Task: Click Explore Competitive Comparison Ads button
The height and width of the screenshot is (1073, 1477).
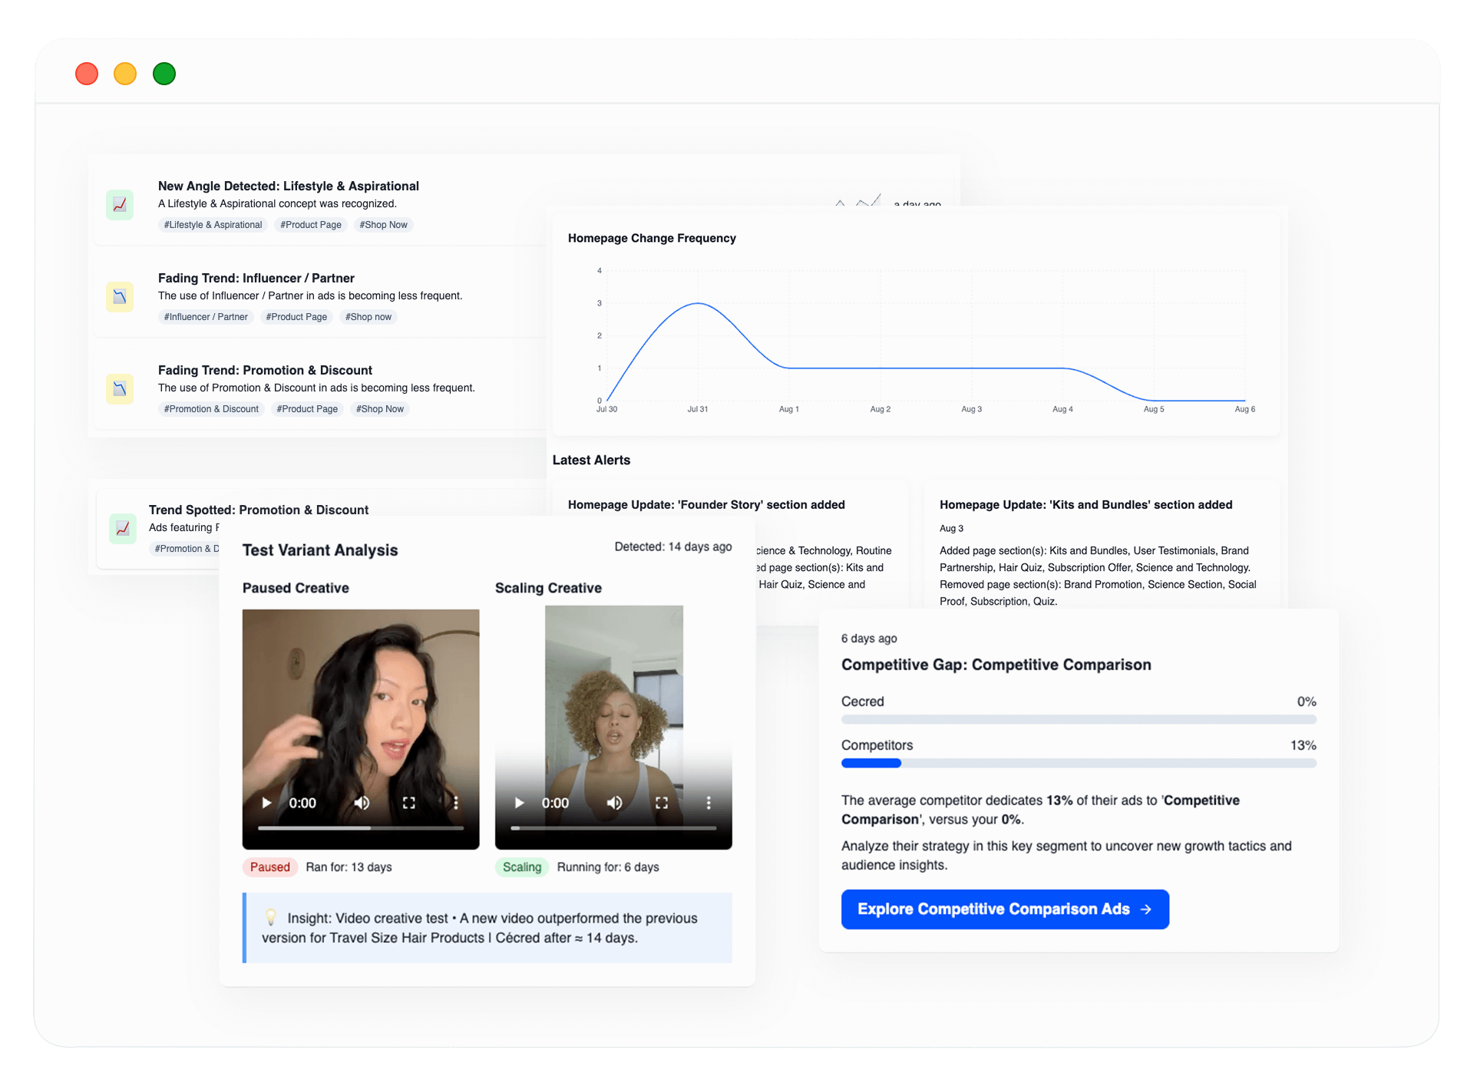Action: click(1004, 910)
